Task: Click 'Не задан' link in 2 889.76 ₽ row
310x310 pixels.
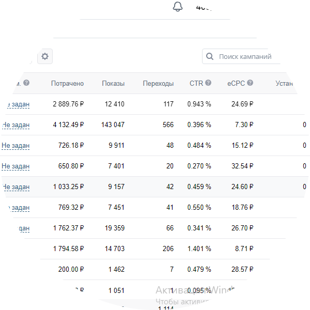Action: [19, 104]
